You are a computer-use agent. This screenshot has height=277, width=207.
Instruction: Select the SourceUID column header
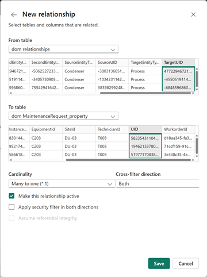point(112,63)
